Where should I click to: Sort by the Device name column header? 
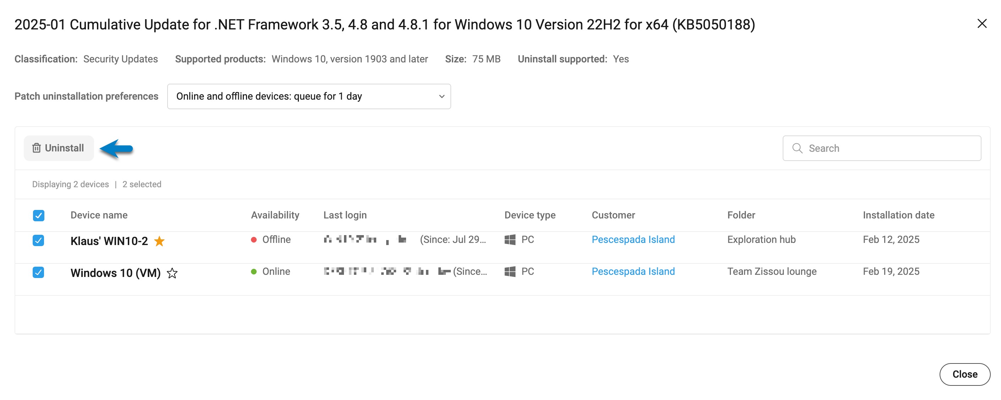click(x=99, y=215)
